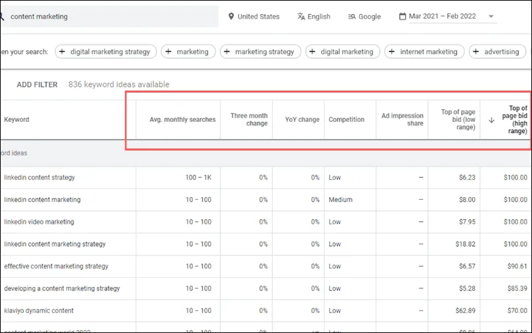
Task: Sort by the Competition column header
Action: click(346, 120)
